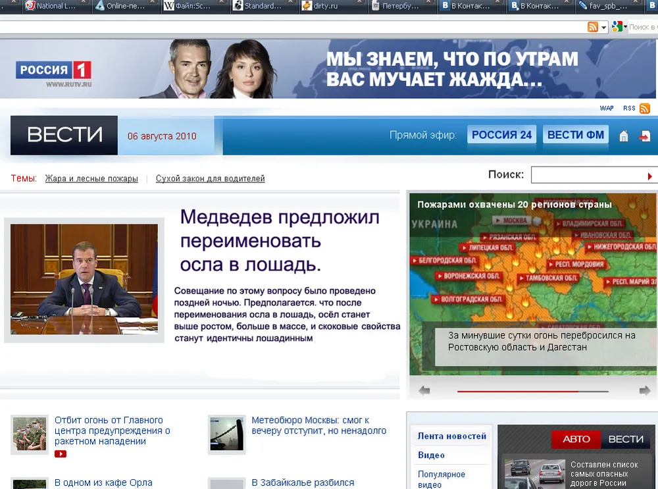Open the Жара и лесные пожары topic
The height and width of the screenshot is (489, 658).
[91, 178]
